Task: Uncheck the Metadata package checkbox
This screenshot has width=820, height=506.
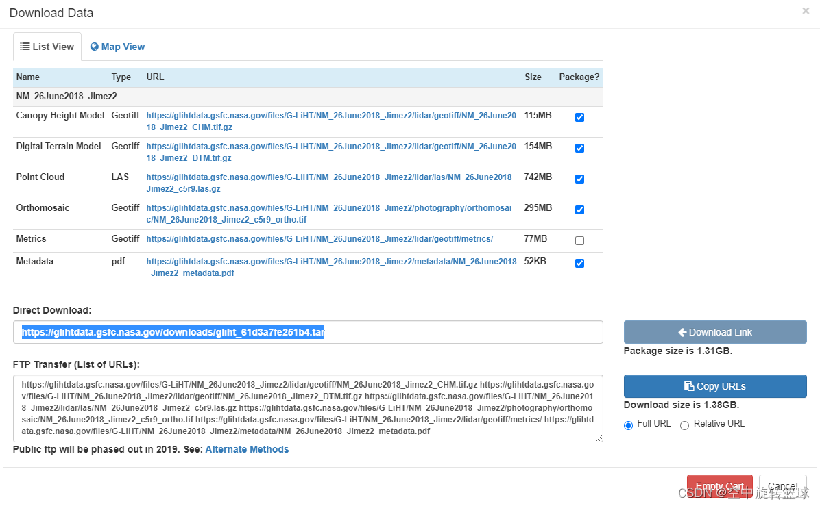Action: [x=579, y=263]
